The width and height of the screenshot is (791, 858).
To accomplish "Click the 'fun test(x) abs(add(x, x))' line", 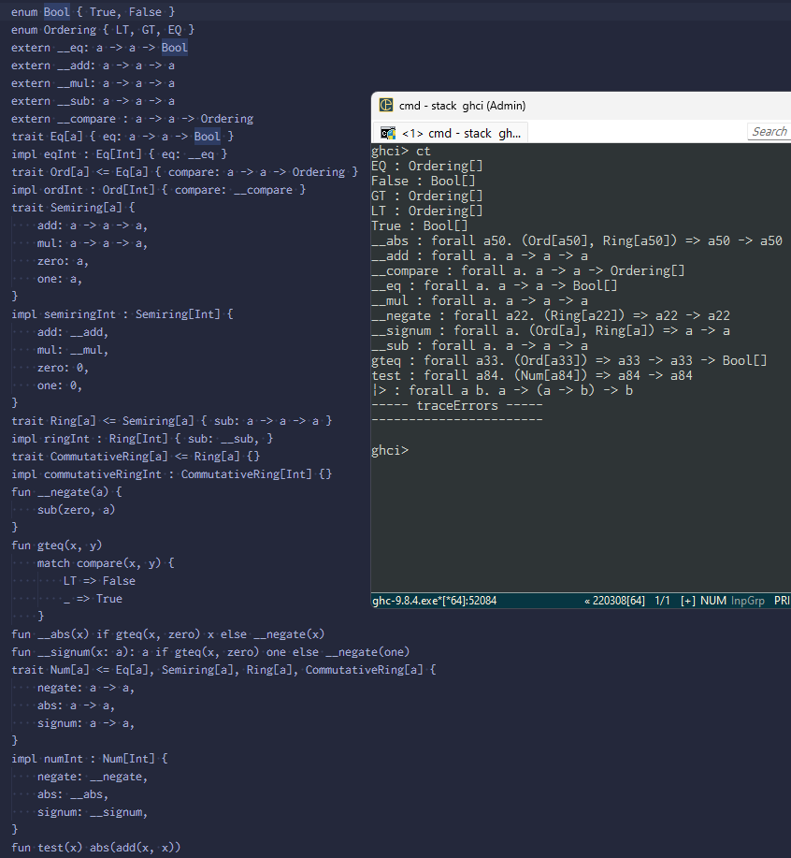I will coord(96,848).
